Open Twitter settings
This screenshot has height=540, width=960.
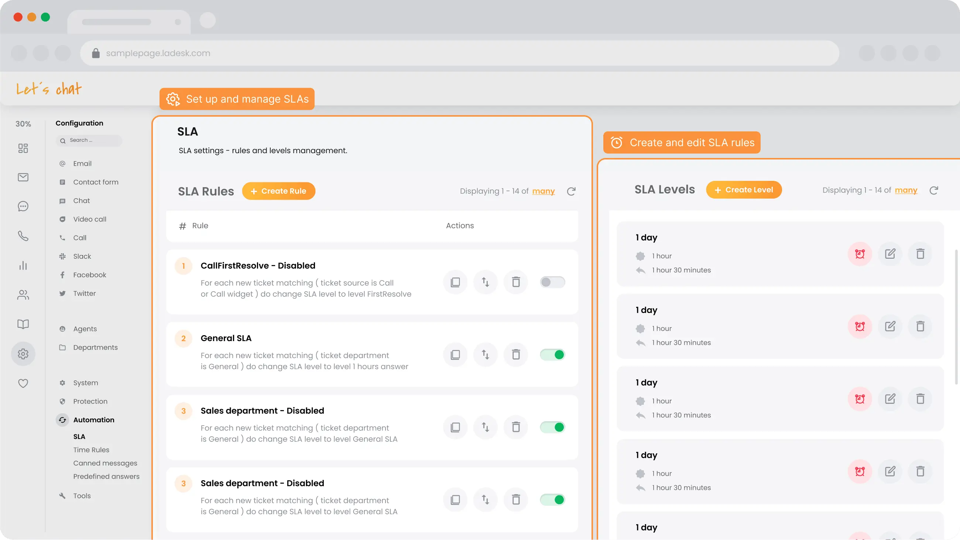(x=78, y=294)
